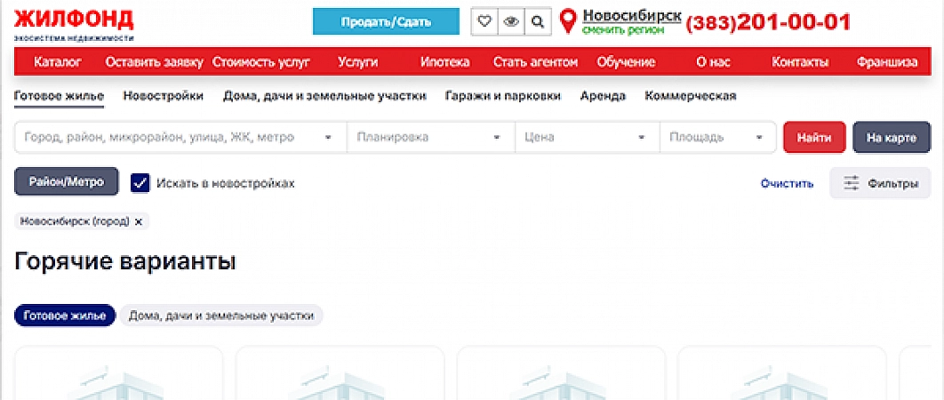Expand the Планировка dropdown
The height and width of the screenshot is (400, 944).
click(430, 138)
